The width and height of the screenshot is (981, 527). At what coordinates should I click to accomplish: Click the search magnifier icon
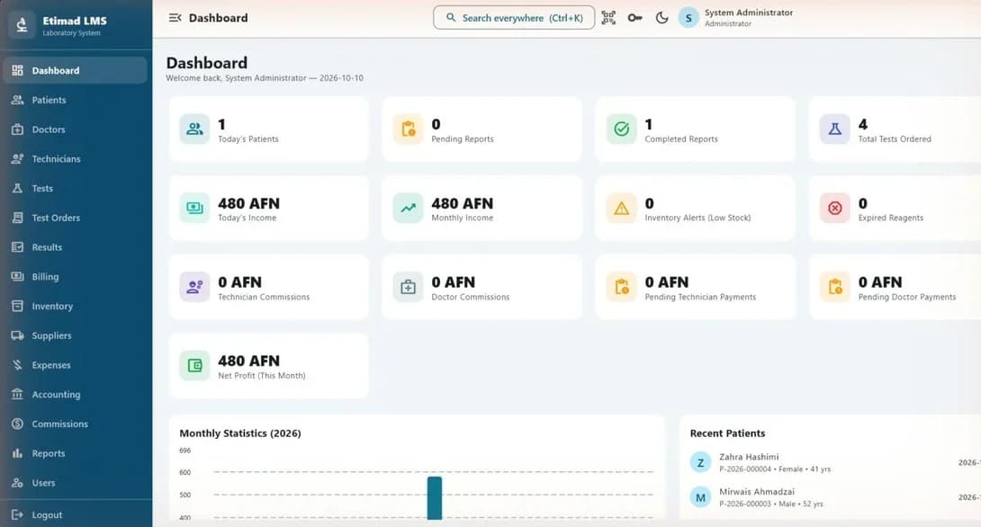coord(451,18)
